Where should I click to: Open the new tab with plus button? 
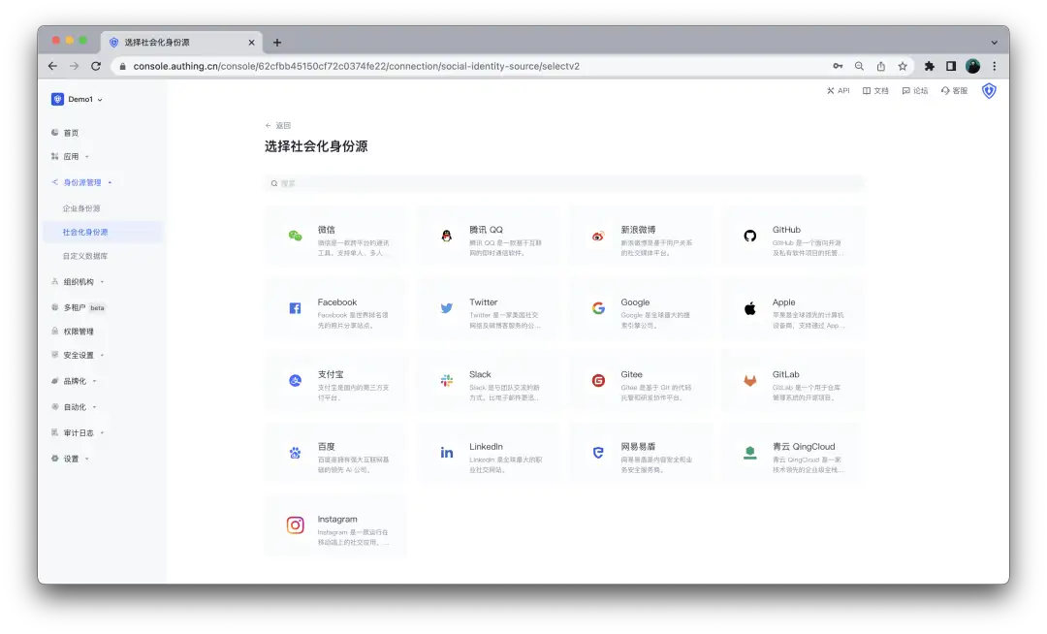(277, 42)
